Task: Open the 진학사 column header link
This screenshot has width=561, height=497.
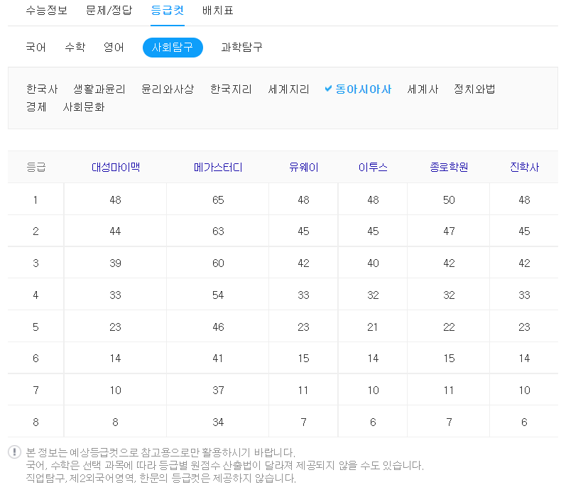Action: click(524, 167)
